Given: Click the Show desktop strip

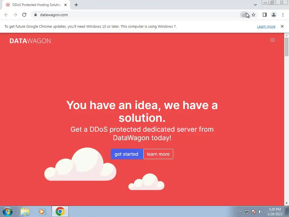Looking at the screenshot, I should pos(287,211).
